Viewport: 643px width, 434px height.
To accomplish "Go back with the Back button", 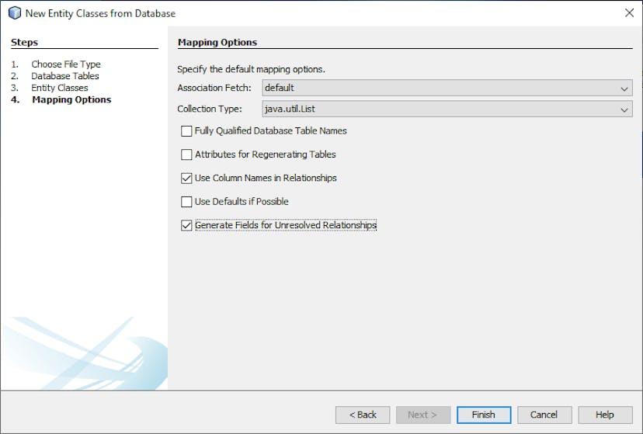I will coord(363,415).
